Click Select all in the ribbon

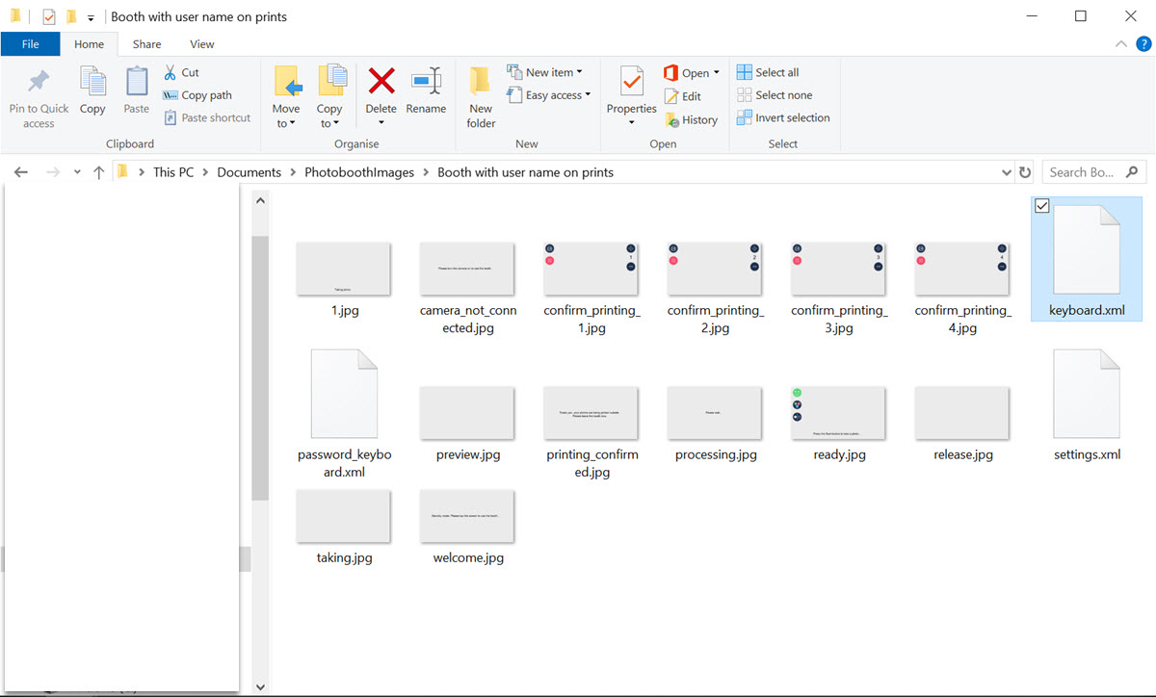tap(768, 72)
